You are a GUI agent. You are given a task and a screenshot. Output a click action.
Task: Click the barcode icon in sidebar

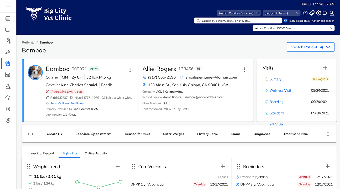click(x=8, y=109)
